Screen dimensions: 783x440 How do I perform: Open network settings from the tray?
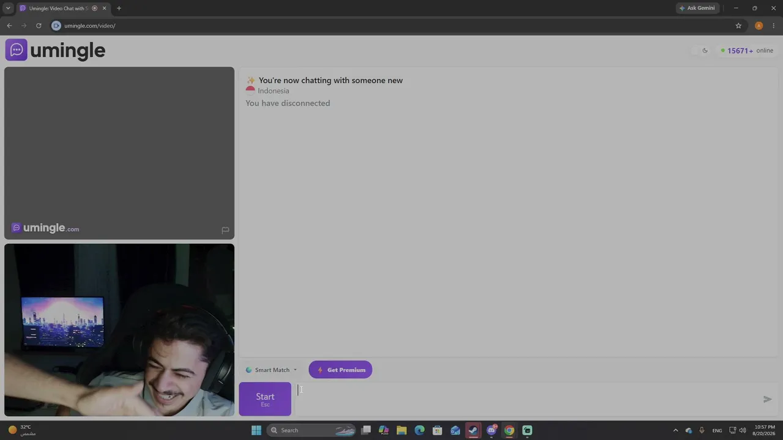(733, 430)
